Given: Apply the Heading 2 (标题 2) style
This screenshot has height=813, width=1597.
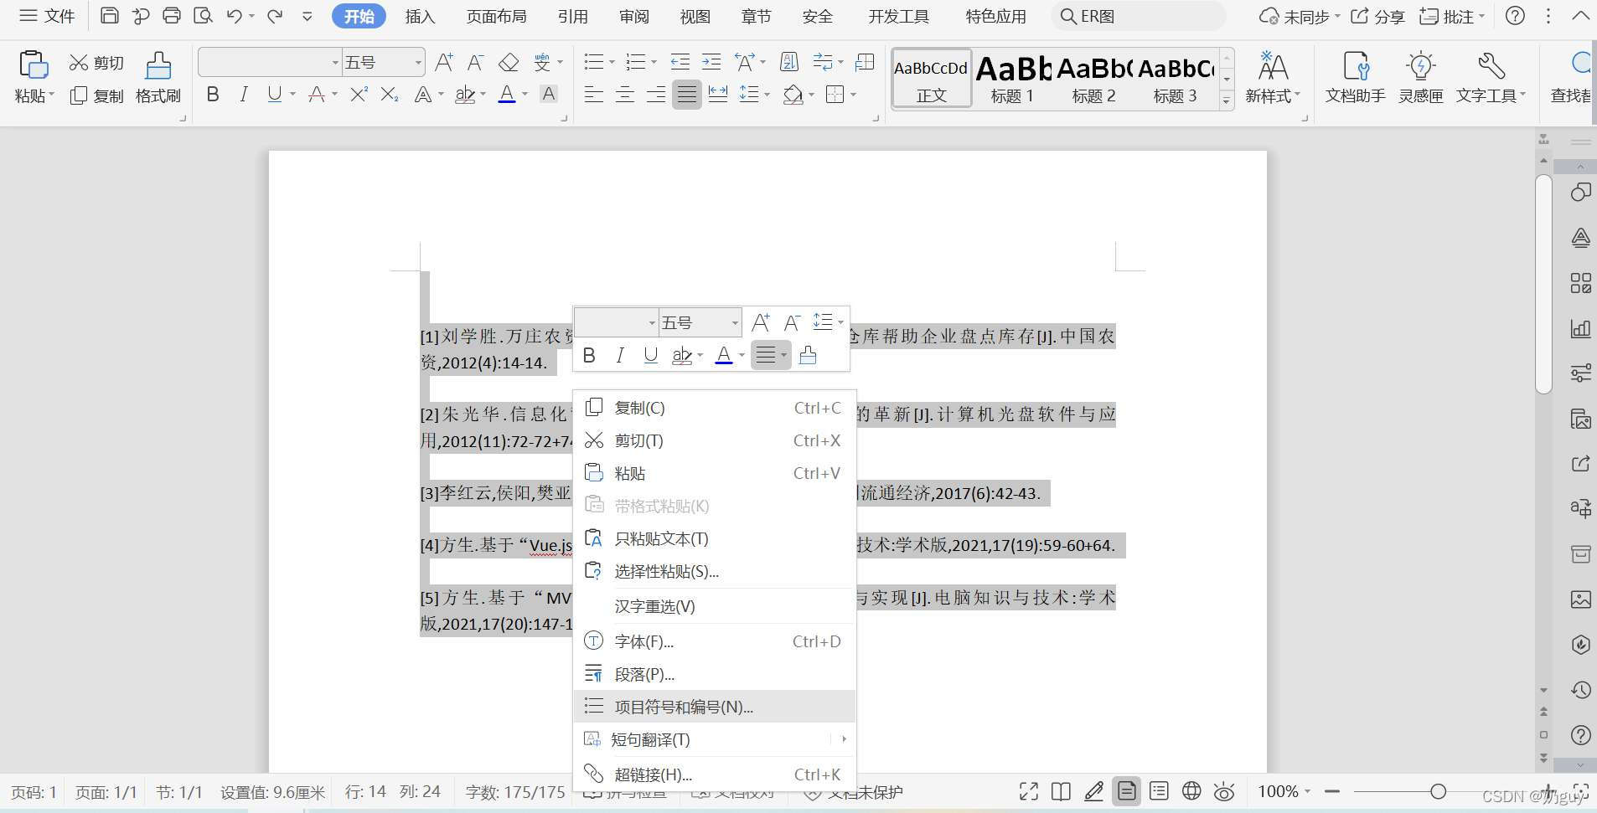Looking at the screenshot, I should [1093, 79].
